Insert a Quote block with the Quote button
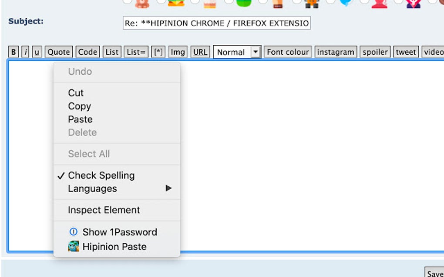Viewport: 444px width, 277px height. pos(58,52)
